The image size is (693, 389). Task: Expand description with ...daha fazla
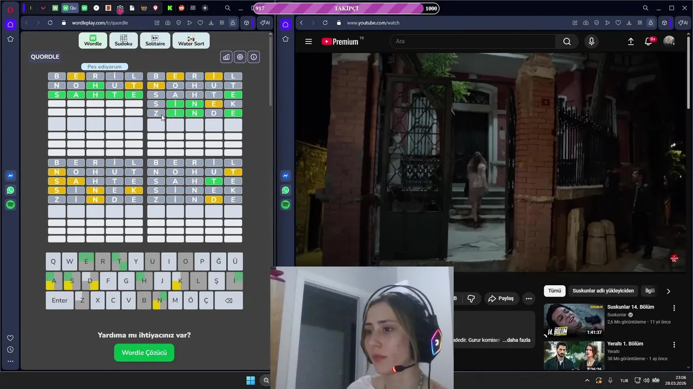coord(517,340)
